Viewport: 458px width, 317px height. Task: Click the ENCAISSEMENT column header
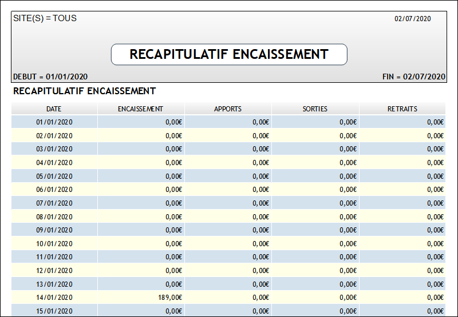(x=140, y=109)
